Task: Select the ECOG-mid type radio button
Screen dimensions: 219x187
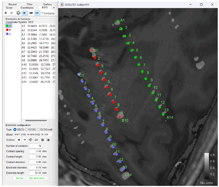Action: click(39, 129)
